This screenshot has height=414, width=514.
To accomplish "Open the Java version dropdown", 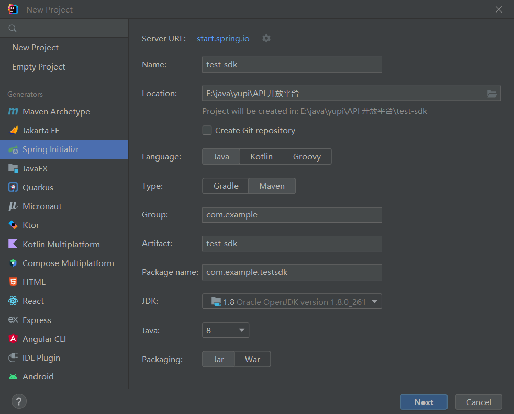I will [x=226, y=330].
